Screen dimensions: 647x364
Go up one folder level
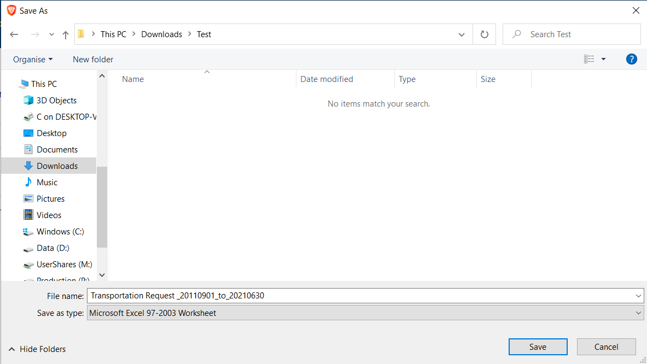pos(65,34)
